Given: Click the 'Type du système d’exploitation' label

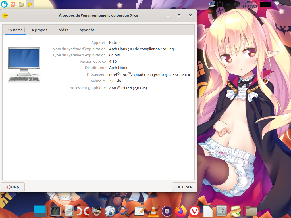Looking at the screenshot, I should 79,55.
